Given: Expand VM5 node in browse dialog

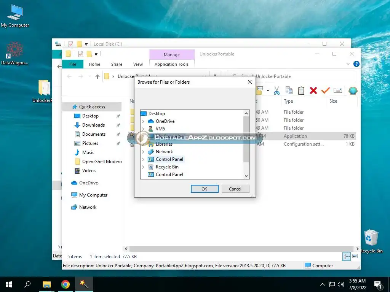Looking at the screenshot, I should click(143, 129).
